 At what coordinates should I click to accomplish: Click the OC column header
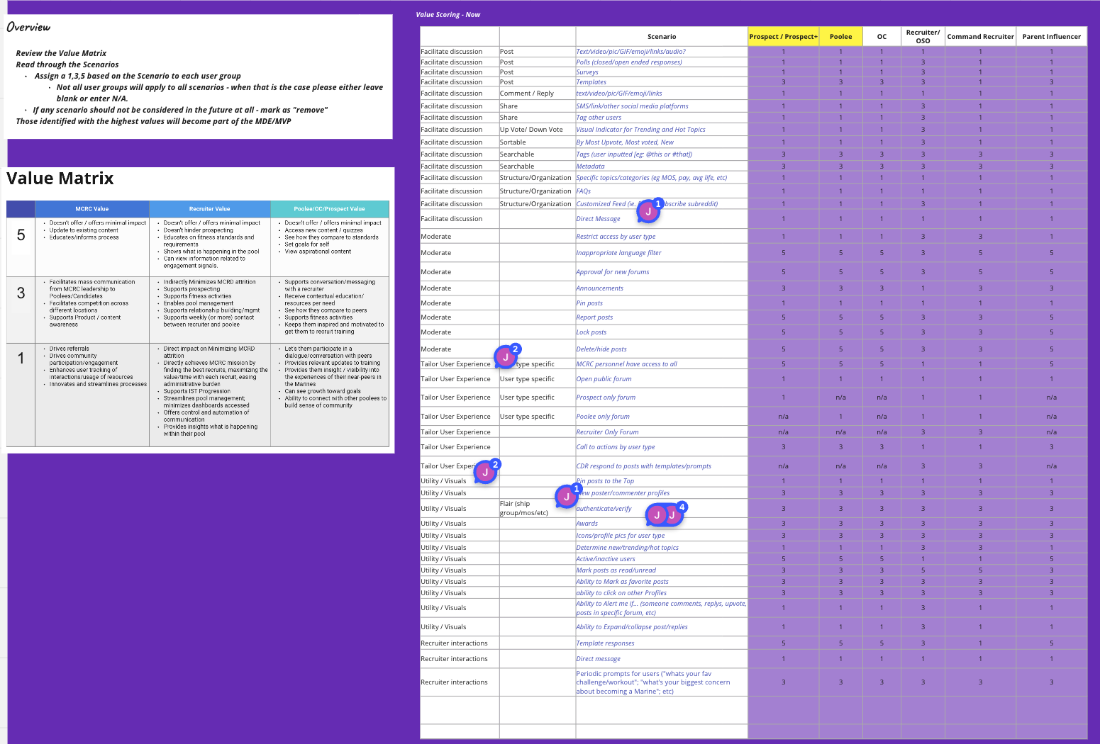(x=882, y=37)
